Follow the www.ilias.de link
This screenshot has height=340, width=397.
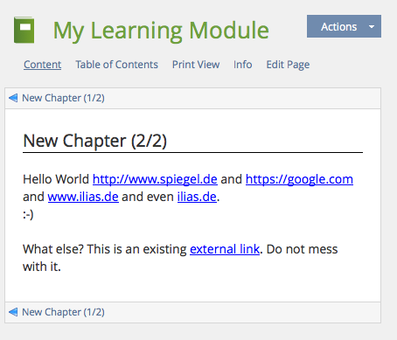(83, 197)
